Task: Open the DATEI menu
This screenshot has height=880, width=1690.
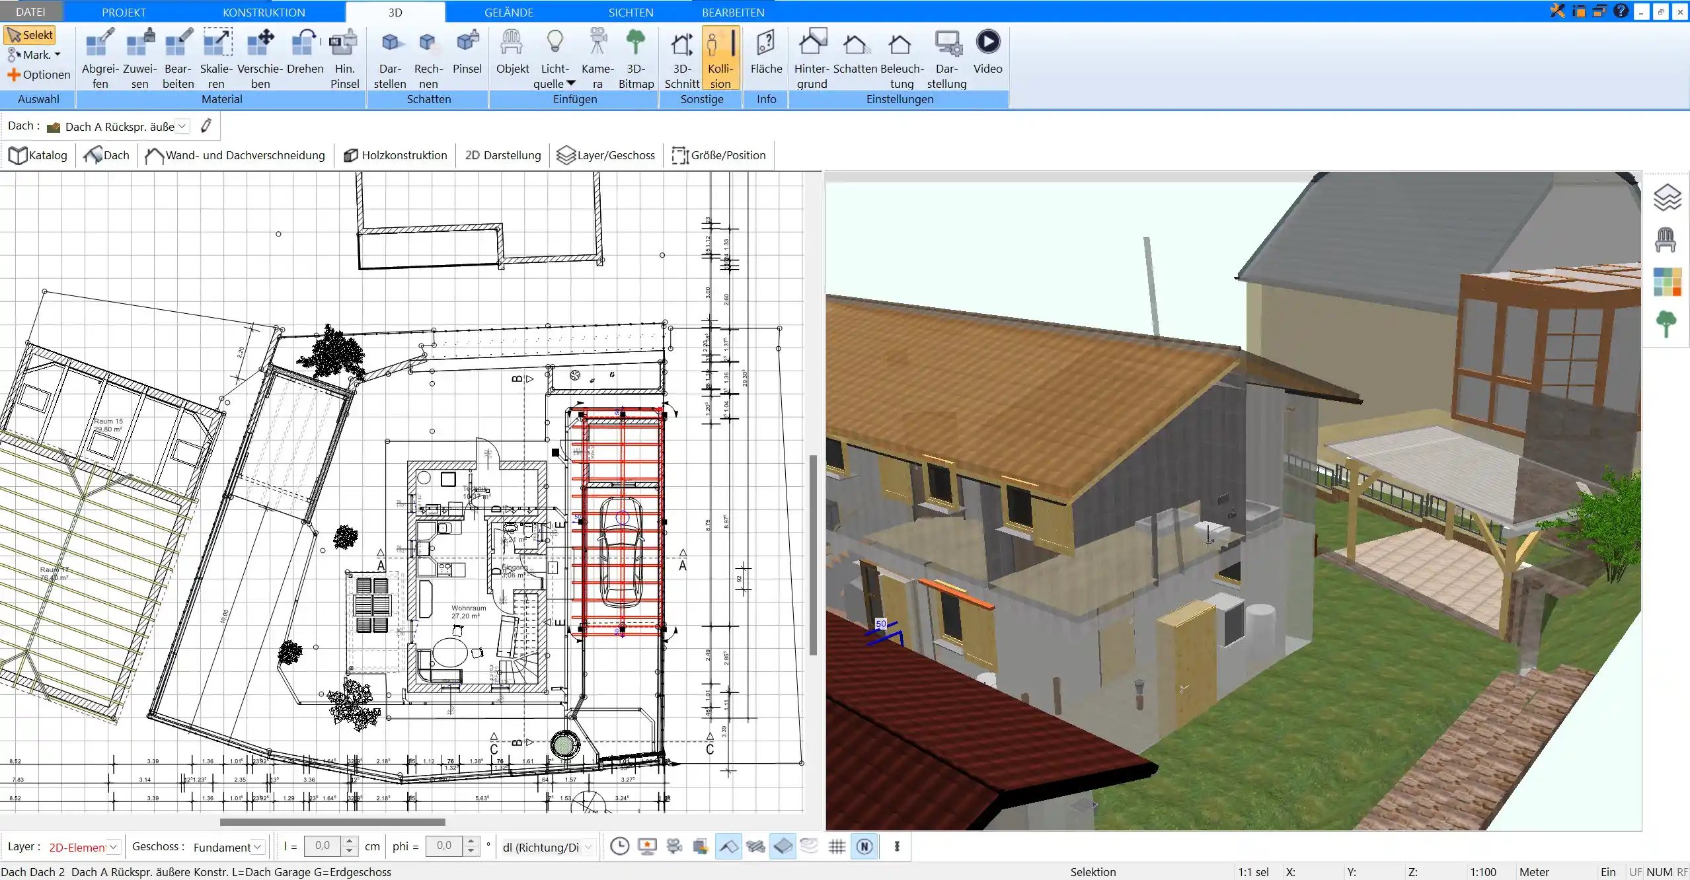Action: tap(30, 12)
